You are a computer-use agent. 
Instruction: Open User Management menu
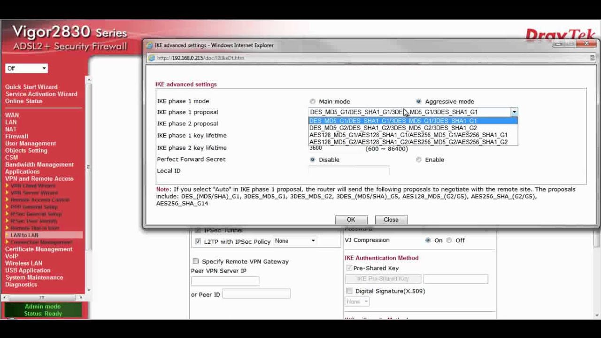coord(31,143)
